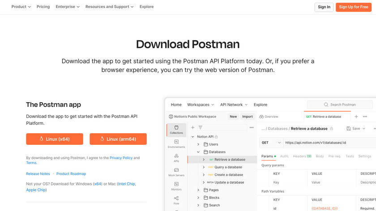Open the Monitors sidebar icon
Screen dimensions: 376x211
pos(176,186)
